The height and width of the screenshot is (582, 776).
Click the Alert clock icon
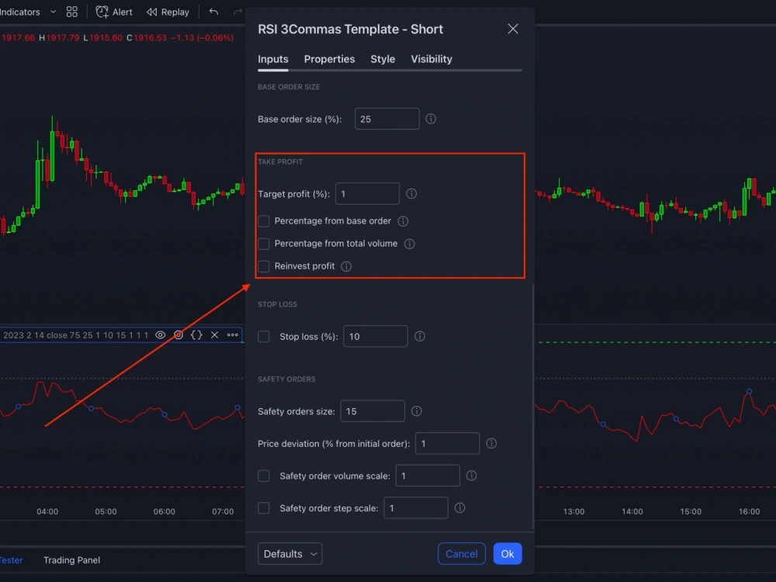[x=102, y=12]
